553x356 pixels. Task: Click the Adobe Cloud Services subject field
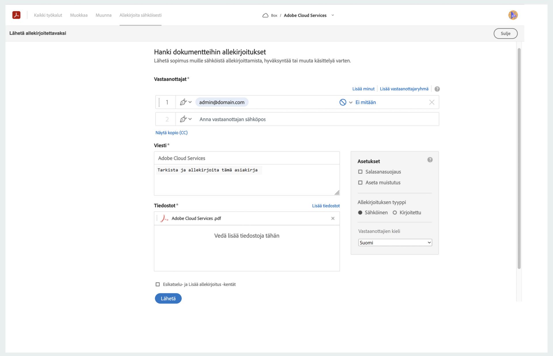point(247,158)
